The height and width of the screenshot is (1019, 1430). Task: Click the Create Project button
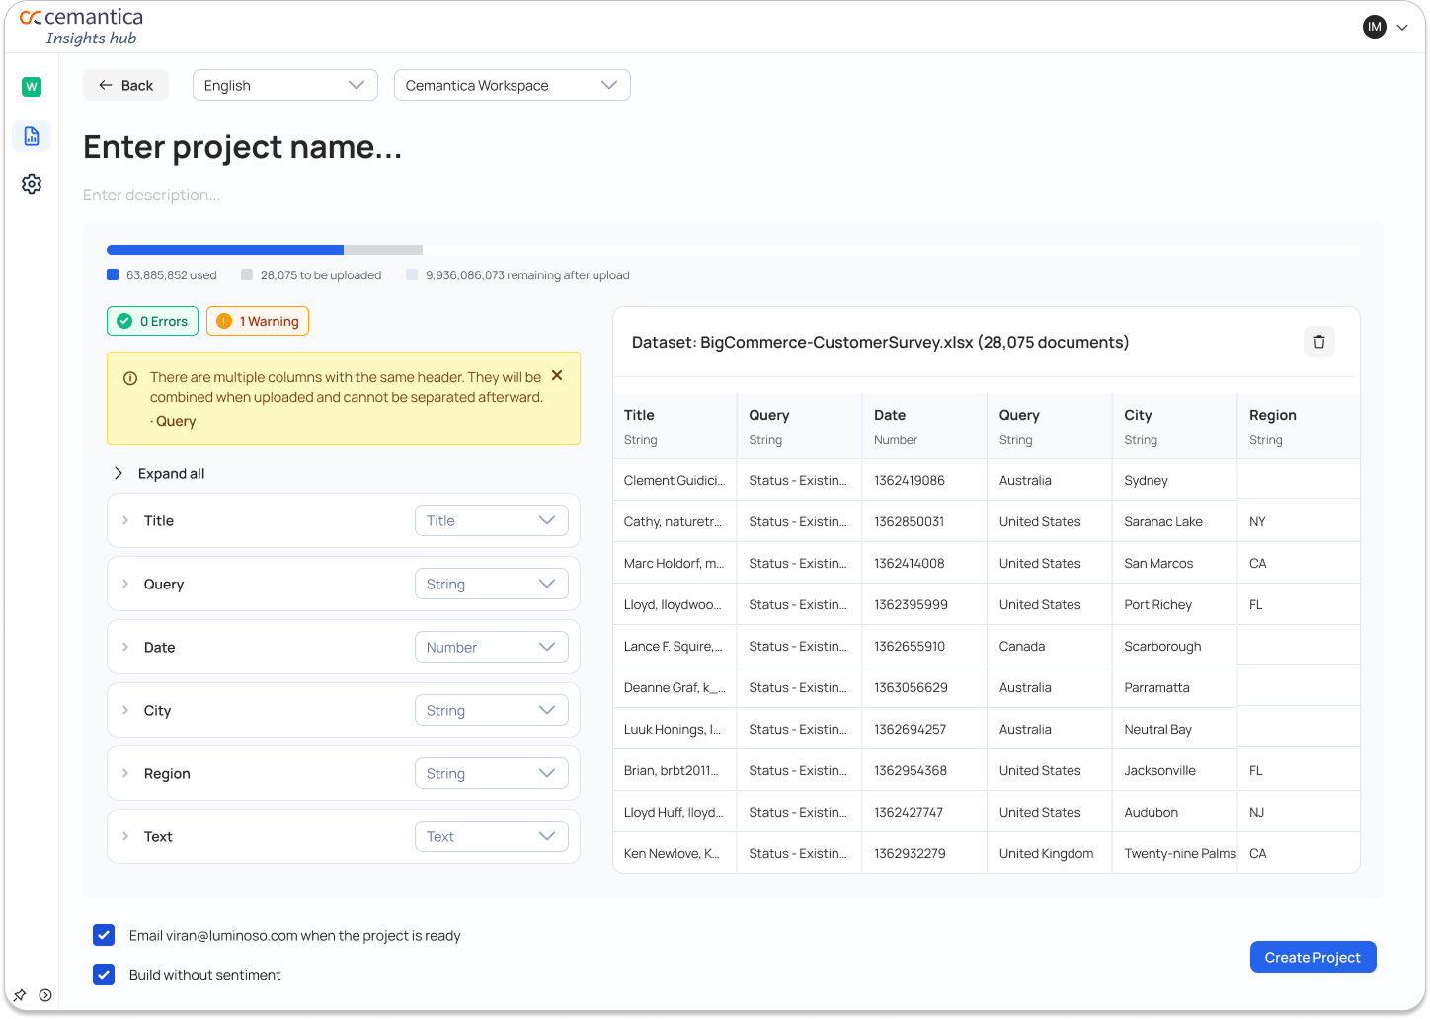point(1312,957)
